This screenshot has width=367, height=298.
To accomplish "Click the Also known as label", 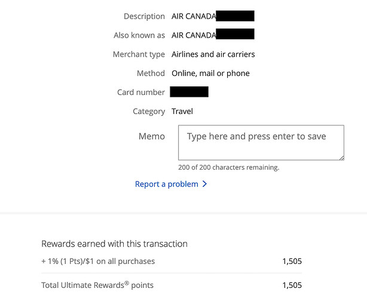I will click(x=139, y=35).
